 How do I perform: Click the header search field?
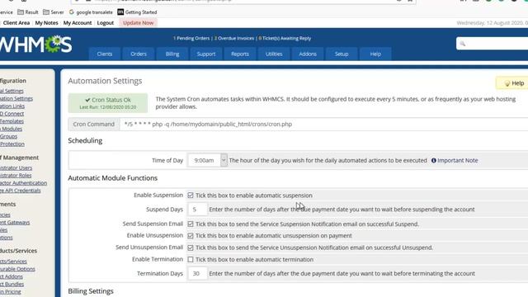(492, 44)
